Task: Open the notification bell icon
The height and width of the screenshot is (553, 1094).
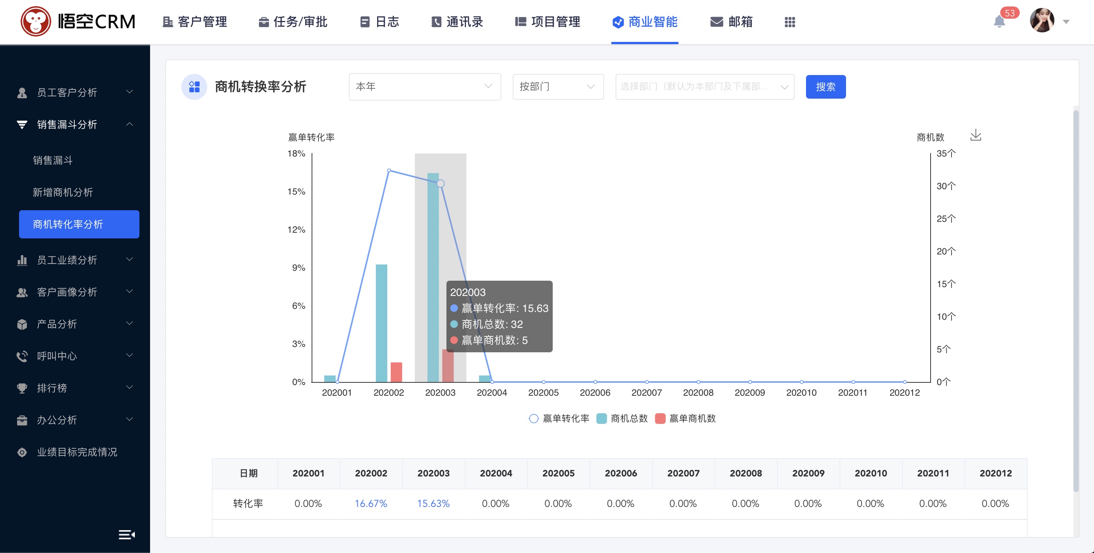Action: pos(999,22)
